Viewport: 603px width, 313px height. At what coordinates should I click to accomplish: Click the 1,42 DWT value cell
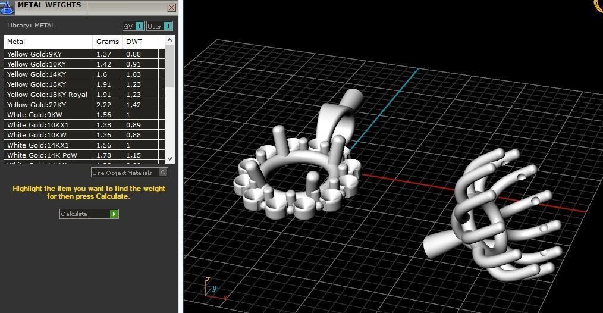point(140,104)
